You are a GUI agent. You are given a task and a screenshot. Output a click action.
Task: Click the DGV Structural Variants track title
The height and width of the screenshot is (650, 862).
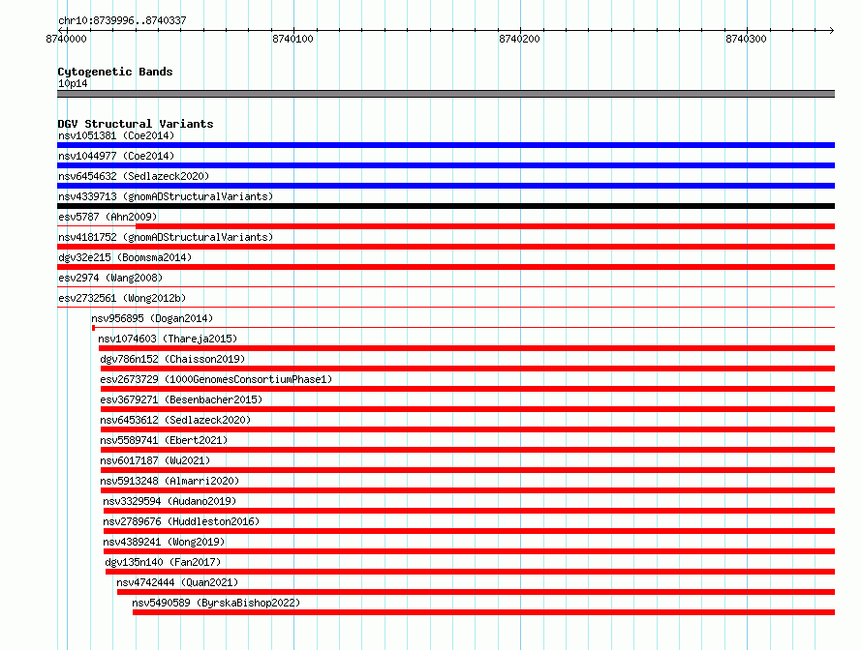[x=136, y=124]
